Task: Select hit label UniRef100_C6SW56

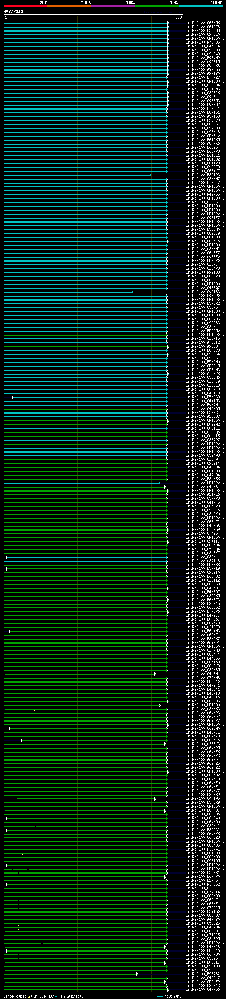Action: pos(203,23)
